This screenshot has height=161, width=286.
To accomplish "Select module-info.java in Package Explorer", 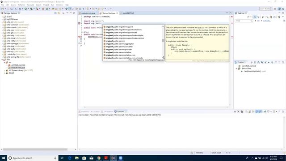I will tap(17, 68).
